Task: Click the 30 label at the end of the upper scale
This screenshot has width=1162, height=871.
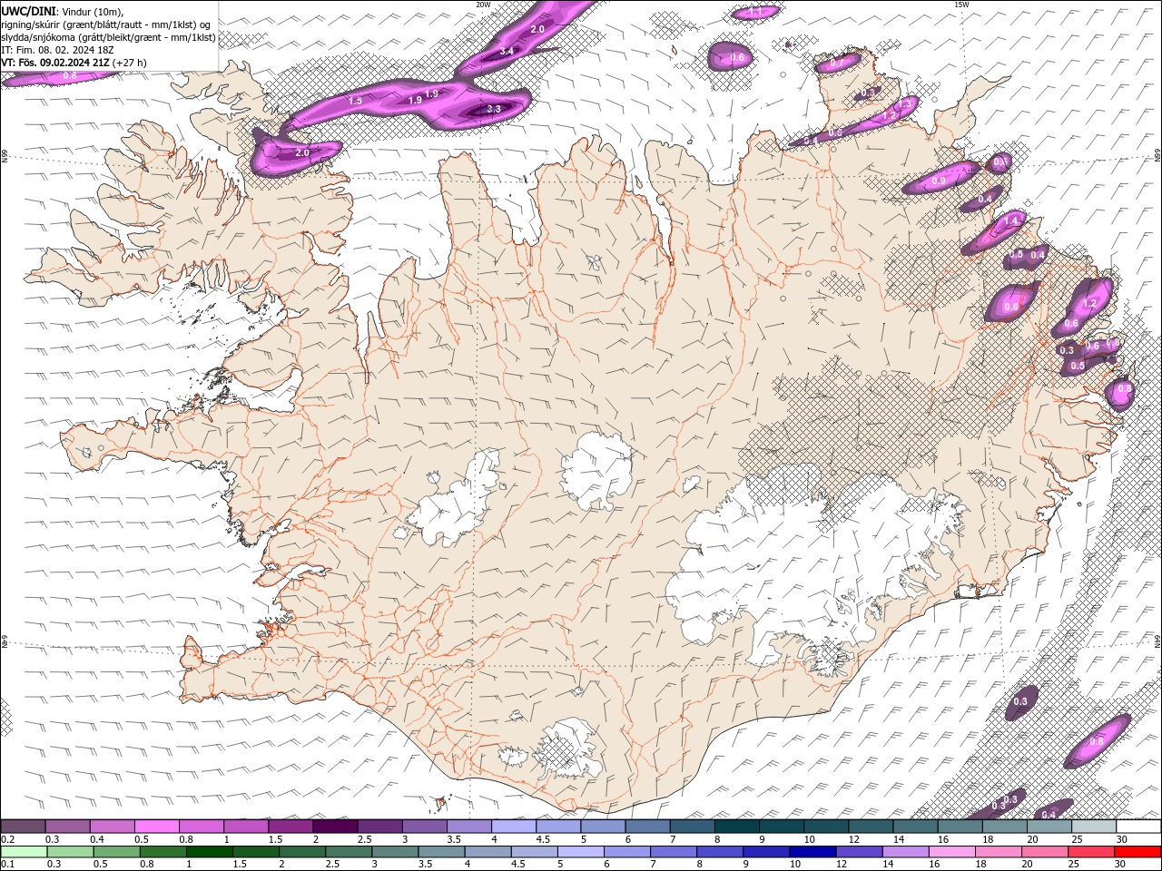Action: pyautogui.click(x=1122, y=839)
